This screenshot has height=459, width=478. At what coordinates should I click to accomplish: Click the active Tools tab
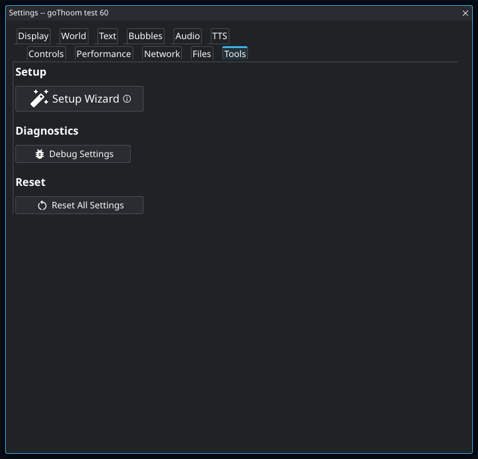tap(235, 54)
